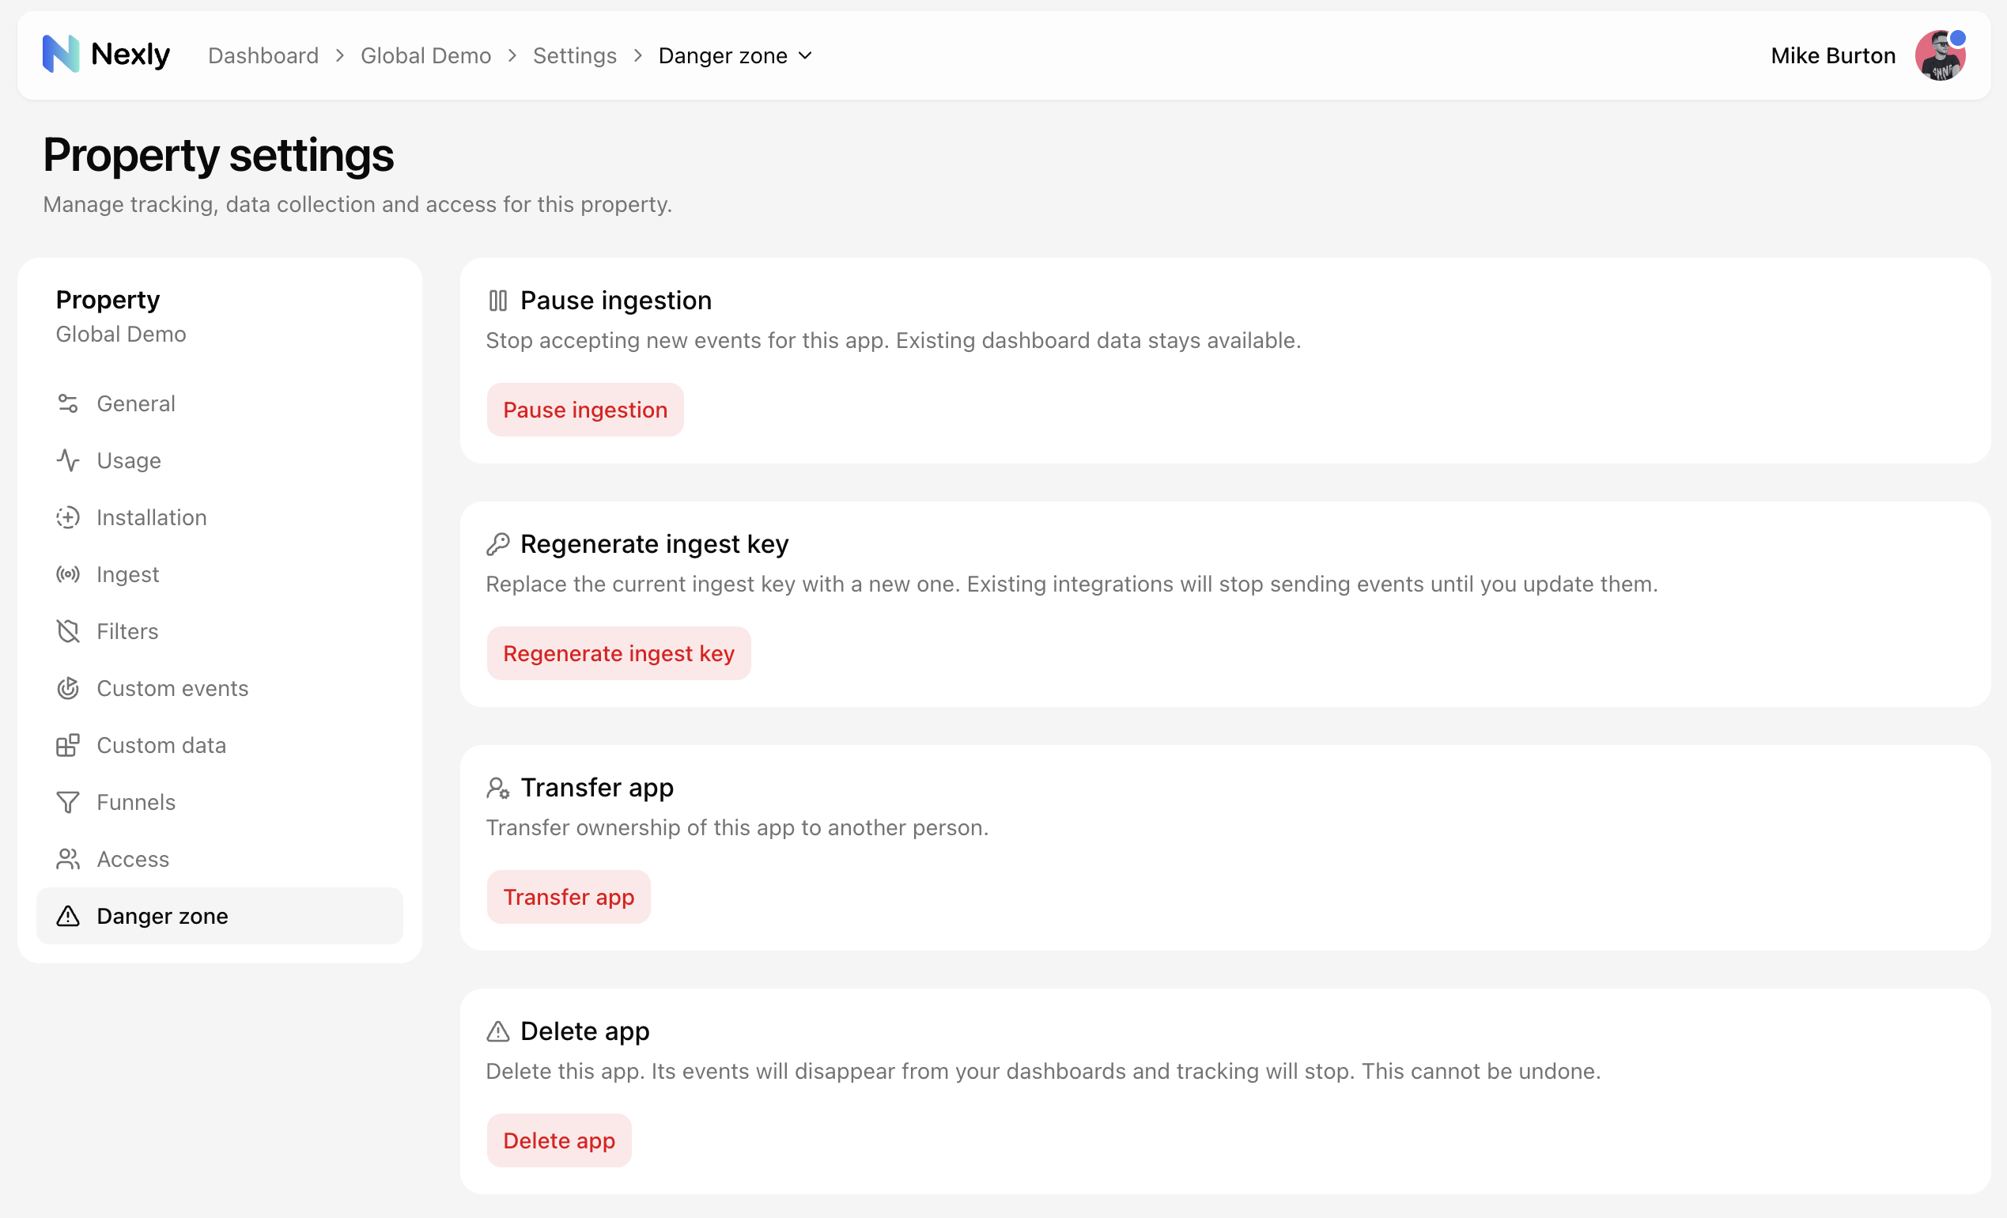Open Global Demo breadcrumb link

(x=426, y=55)
